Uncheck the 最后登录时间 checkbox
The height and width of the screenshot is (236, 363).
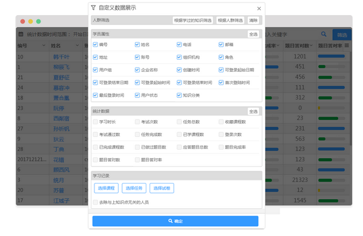tap(96, 95)
